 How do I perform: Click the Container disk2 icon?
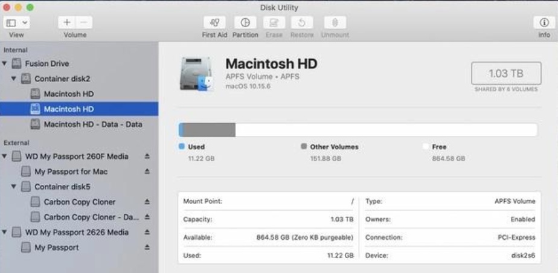click(x=25, y=79)
